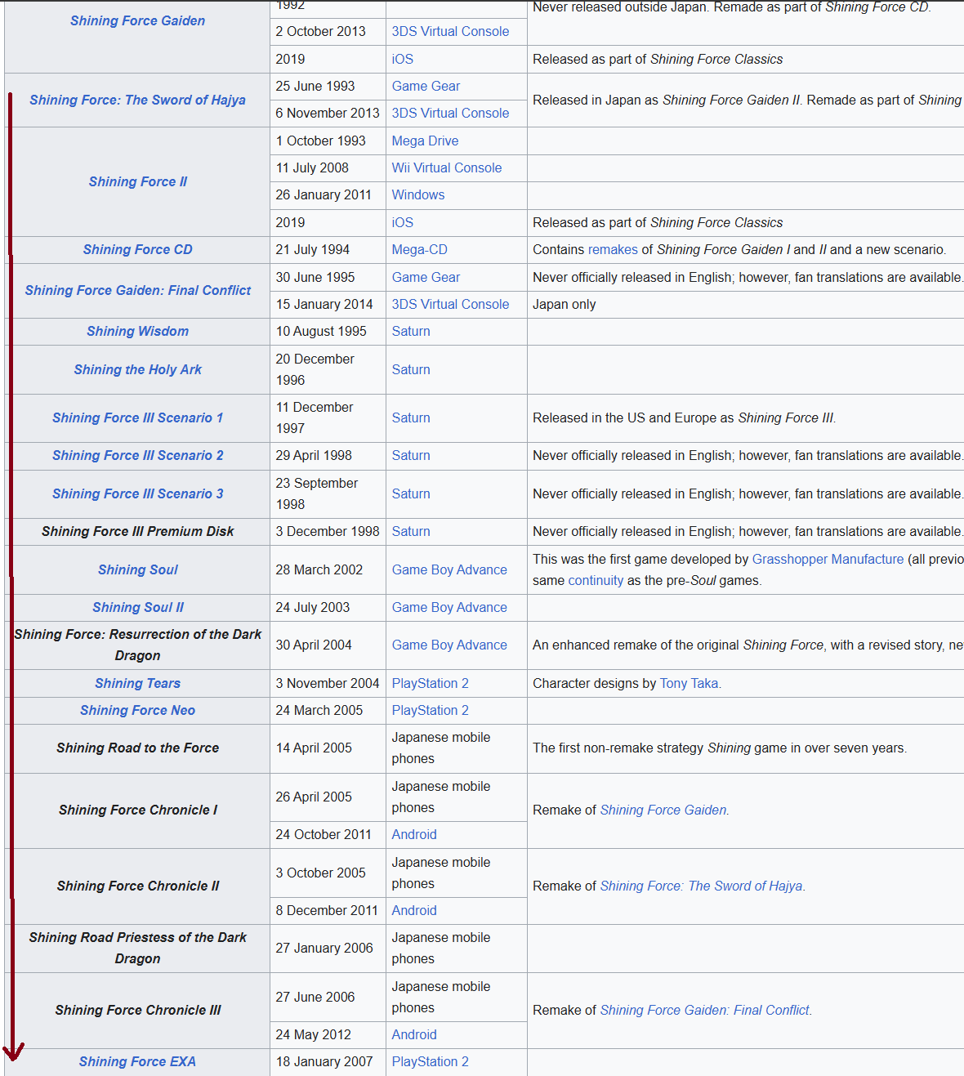Follow the continuity link in the Shining Soul notes
The width and height of the screenshot is (964, 1076).
596,581
